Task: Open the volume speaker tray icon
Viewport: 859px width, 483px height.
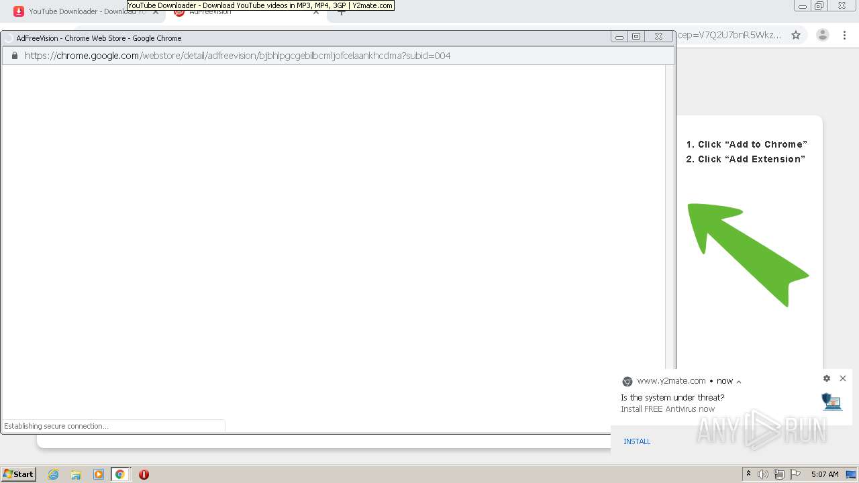Action: coord(763,474)
